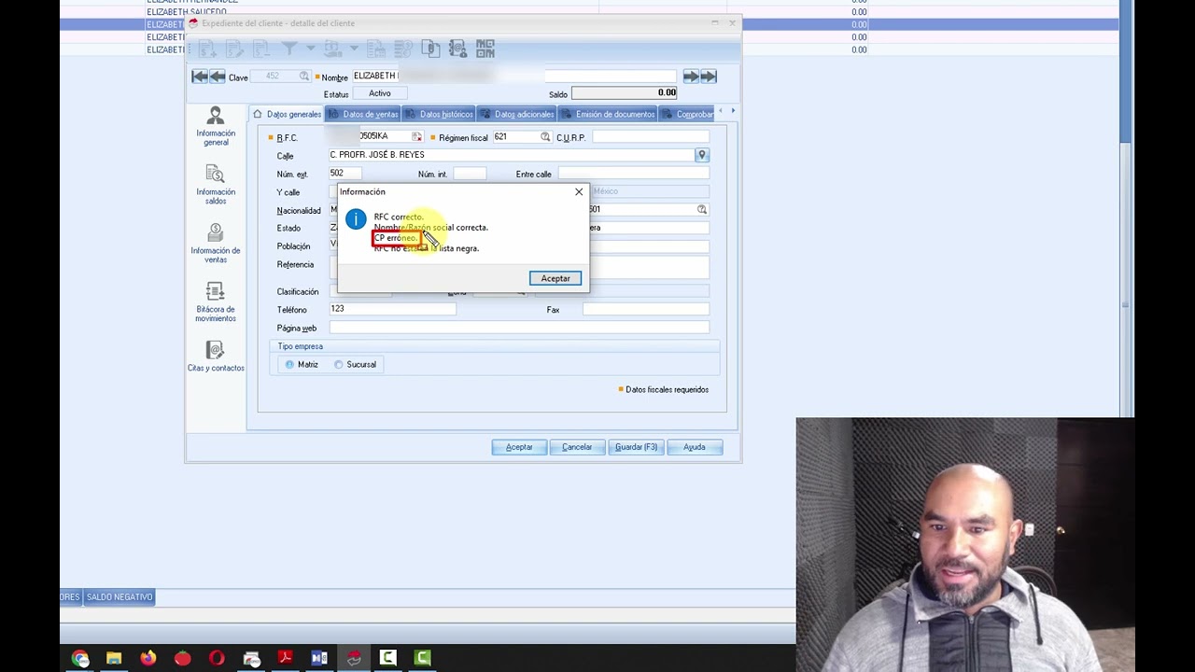Click the Cancelar button
This screenshot has width=1195, height=672.
coord(577,447)
